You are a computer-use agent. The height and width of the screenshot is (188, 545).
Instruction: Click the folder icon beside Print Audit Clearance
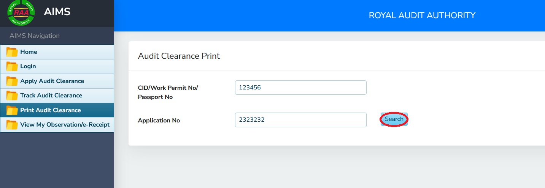pyautogui.click(x=12, y=110)
